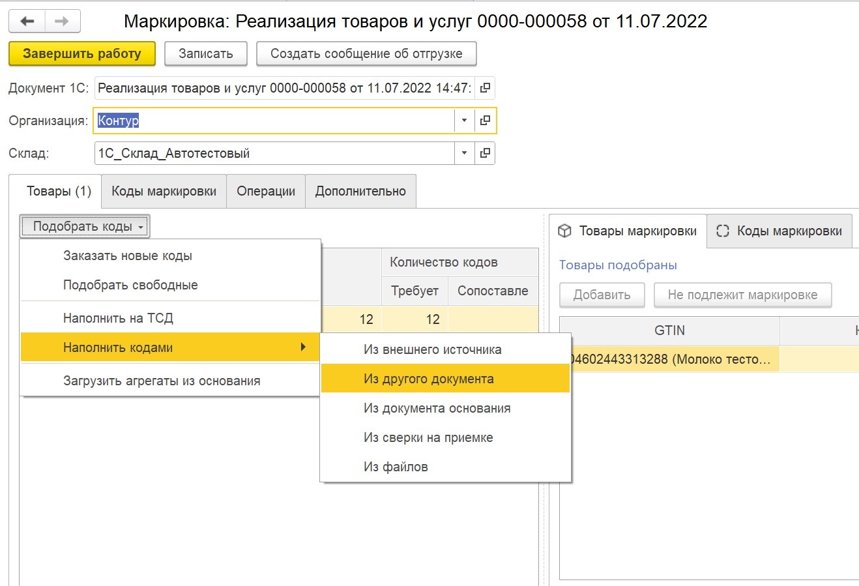This screenshot has width=859, height=586.
Task: Click the Требует column header
Action: coord(415,291)
